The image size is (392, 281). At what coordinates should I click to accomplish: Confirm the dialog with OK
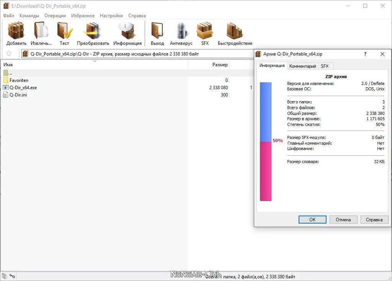pyautogui.click(x=312, y=219)
